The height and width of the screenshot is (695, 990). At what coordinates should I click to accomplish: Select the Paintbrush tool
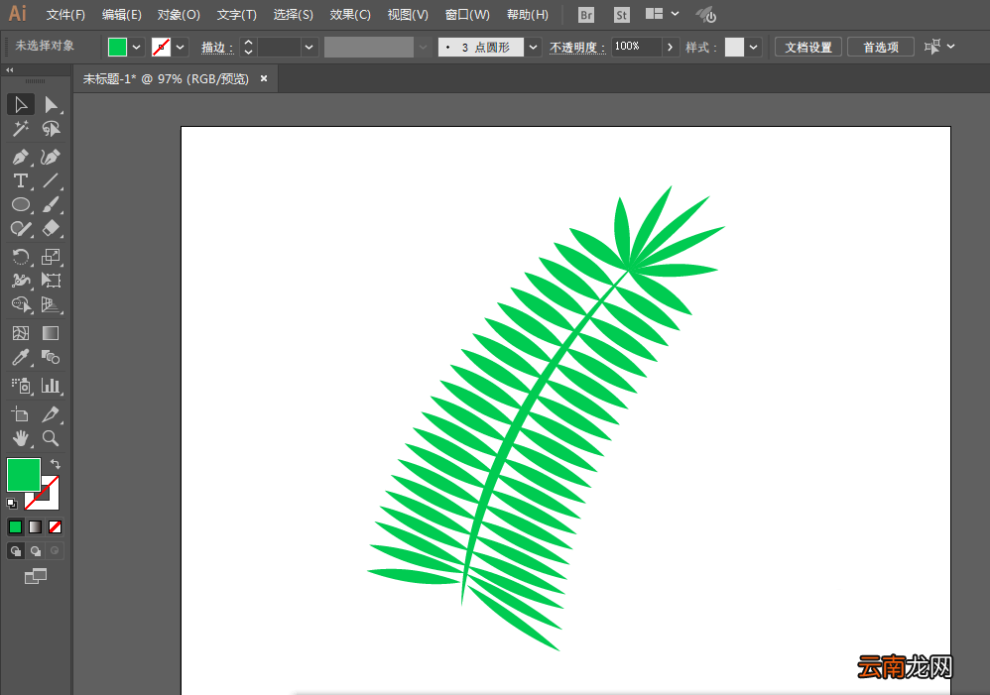[x=51, y=204]
